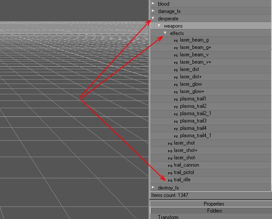Click the PE icon beside plasma_trail4_1

click(176, 136)
